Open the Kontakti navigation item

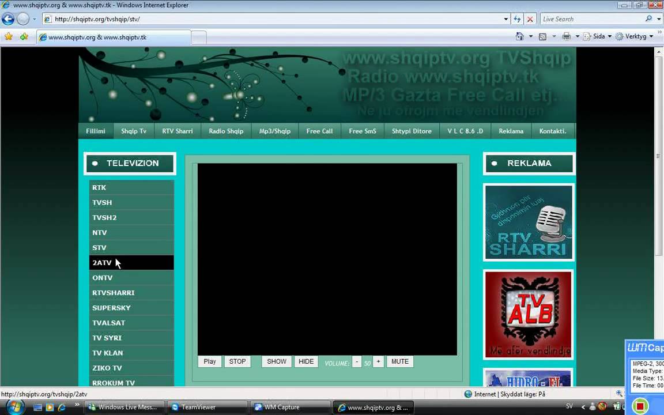click(553, 131)
